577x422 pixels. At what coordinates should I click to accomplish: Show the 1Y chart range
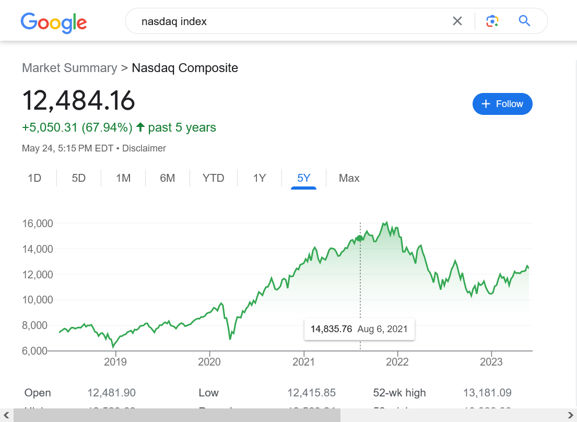(260, 178)
